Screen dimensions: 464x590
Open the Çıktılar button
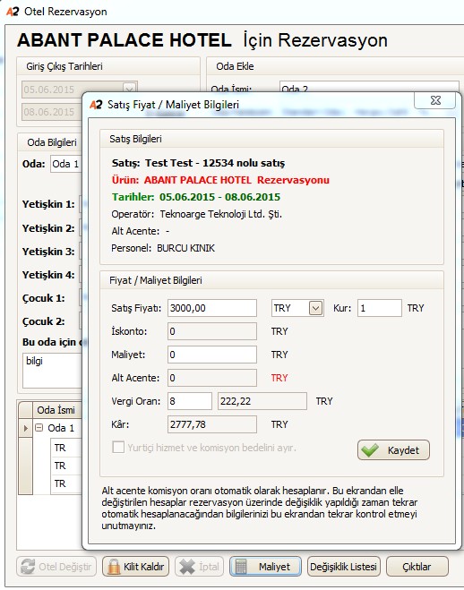(x=417, y=567)
